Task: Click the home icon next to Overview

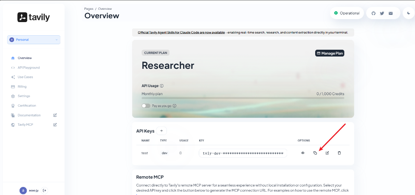Action: pos(13,58)
